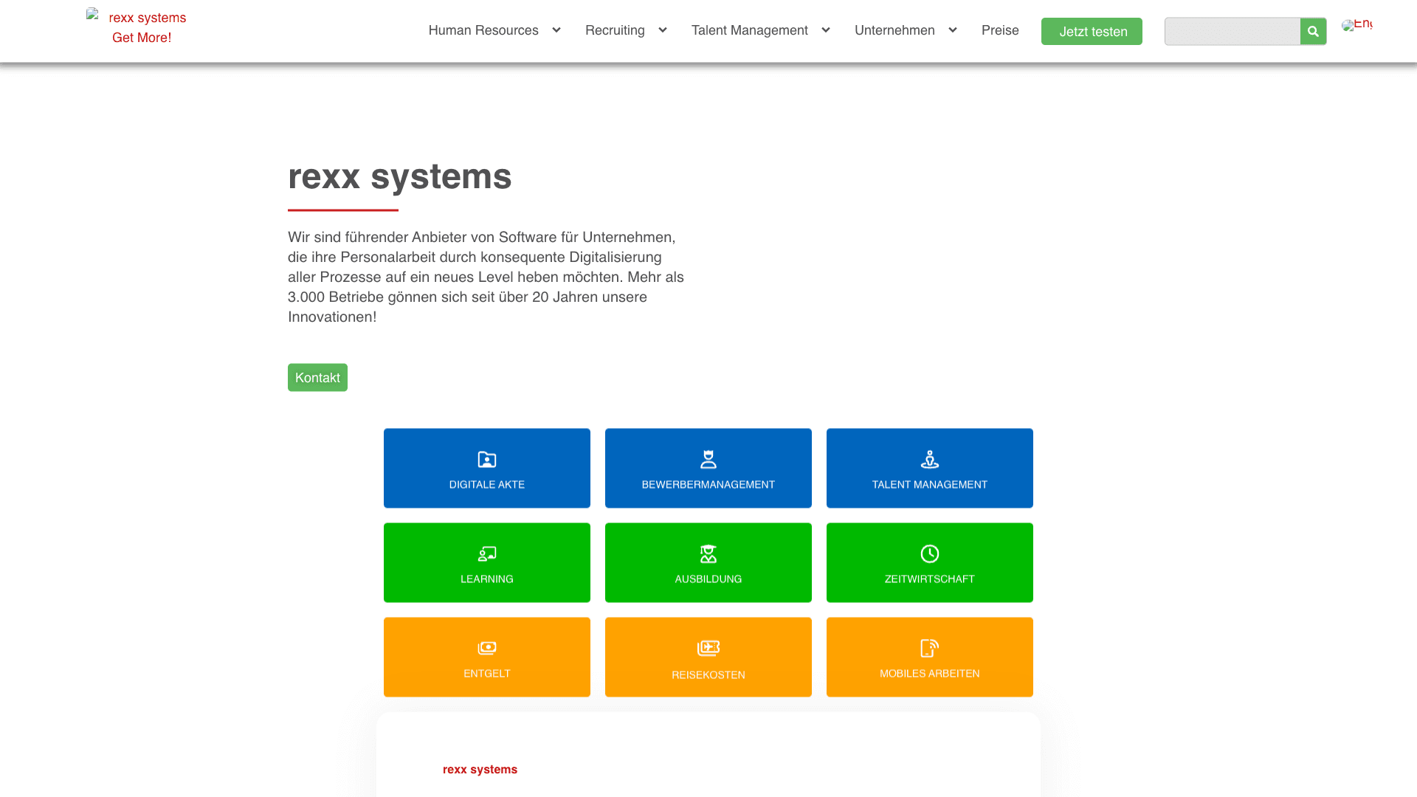Click the Talent Management icon

tap(930, 460)
